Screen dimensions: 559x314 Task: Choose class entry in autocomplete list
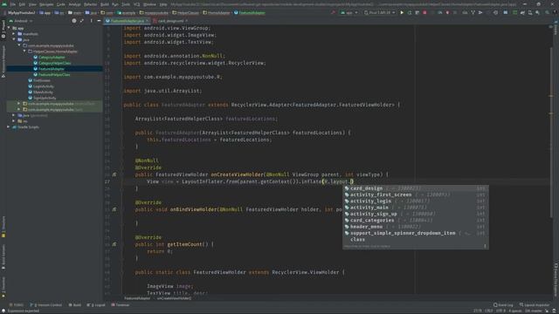pos(416,240)
